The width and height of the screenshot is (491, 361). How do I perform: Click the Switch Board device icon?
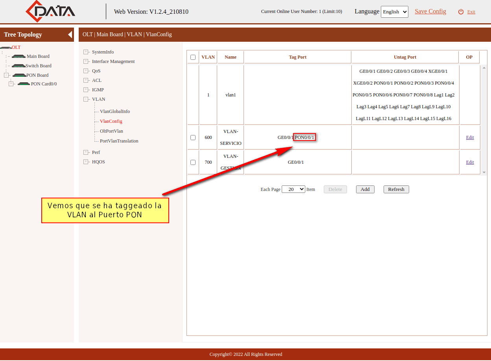coord(18,66)
